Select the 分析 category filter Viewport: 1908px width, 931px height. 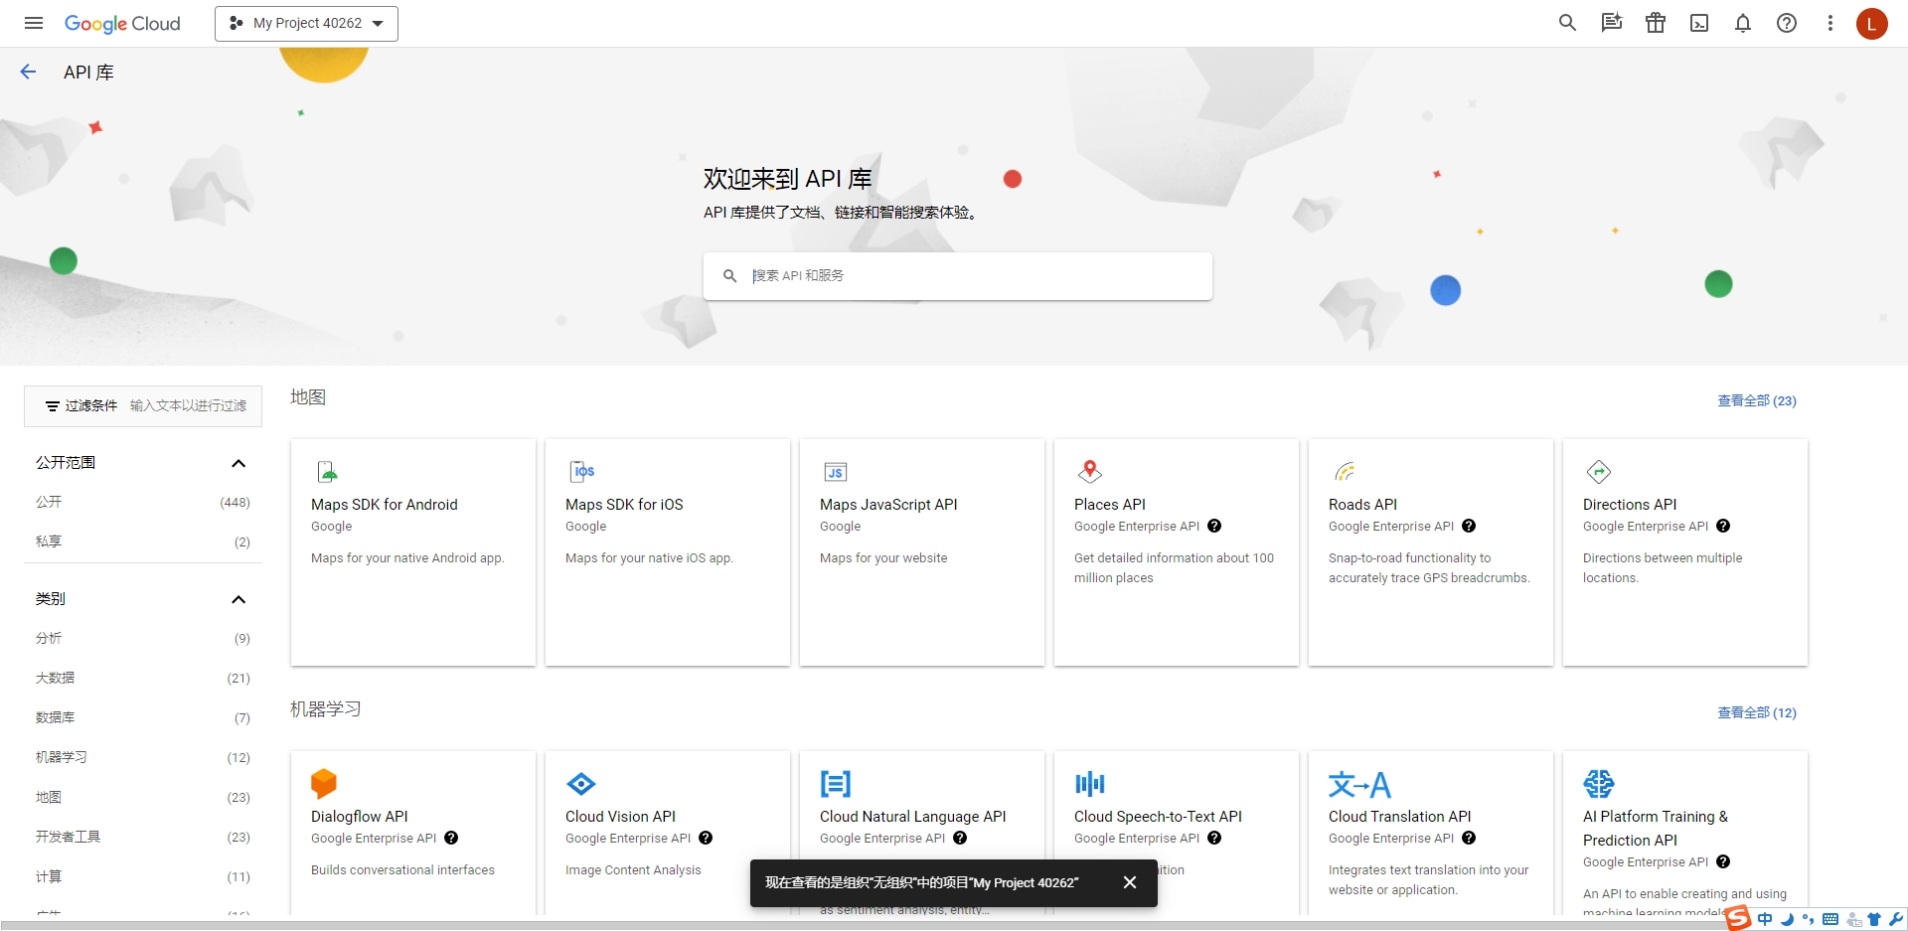143,638
